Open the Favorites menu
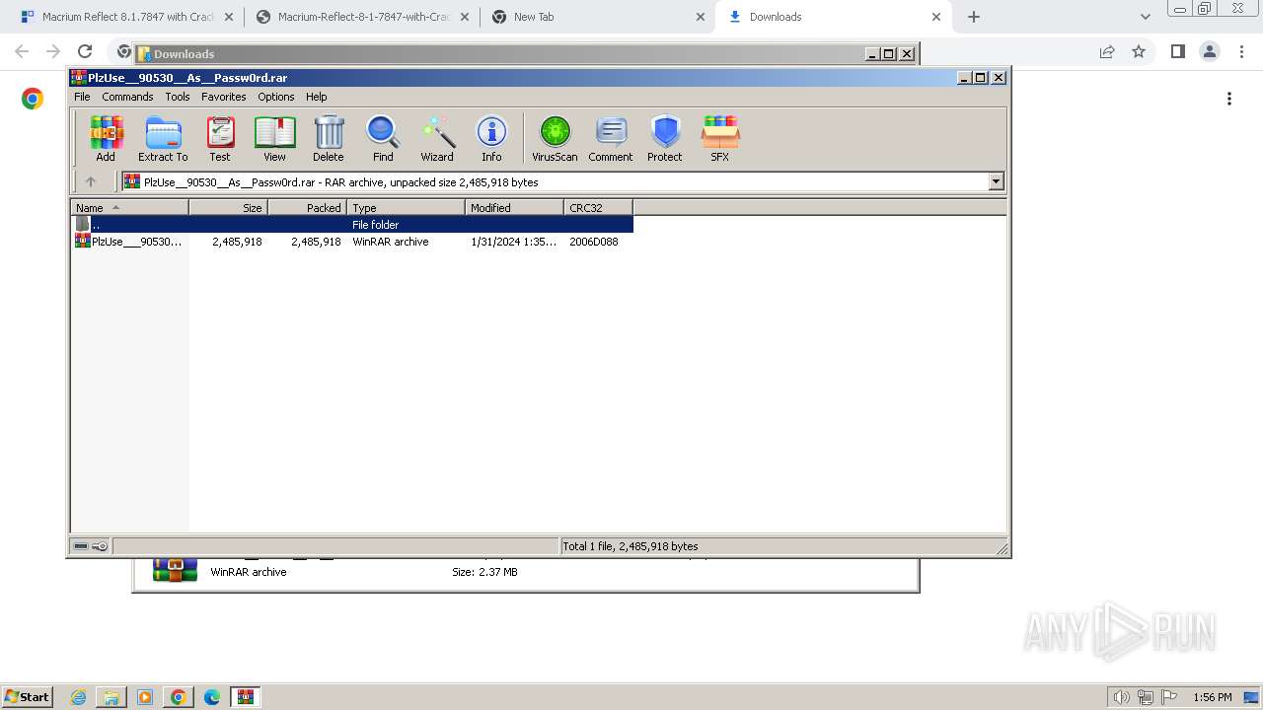This screenshot has width=1263, height=710. pyautogui.click(x=224, y=97)
